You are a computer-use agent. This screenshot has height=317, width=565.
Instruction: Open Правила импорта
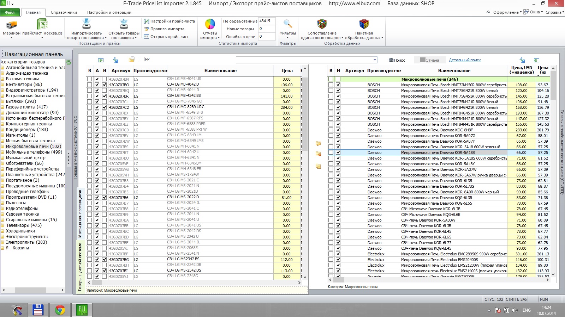164,29
